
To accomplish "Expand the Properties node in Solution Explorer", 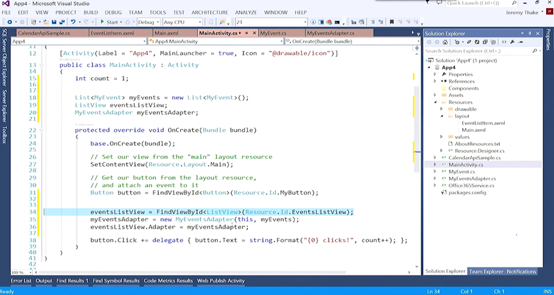I will [435, 74].
